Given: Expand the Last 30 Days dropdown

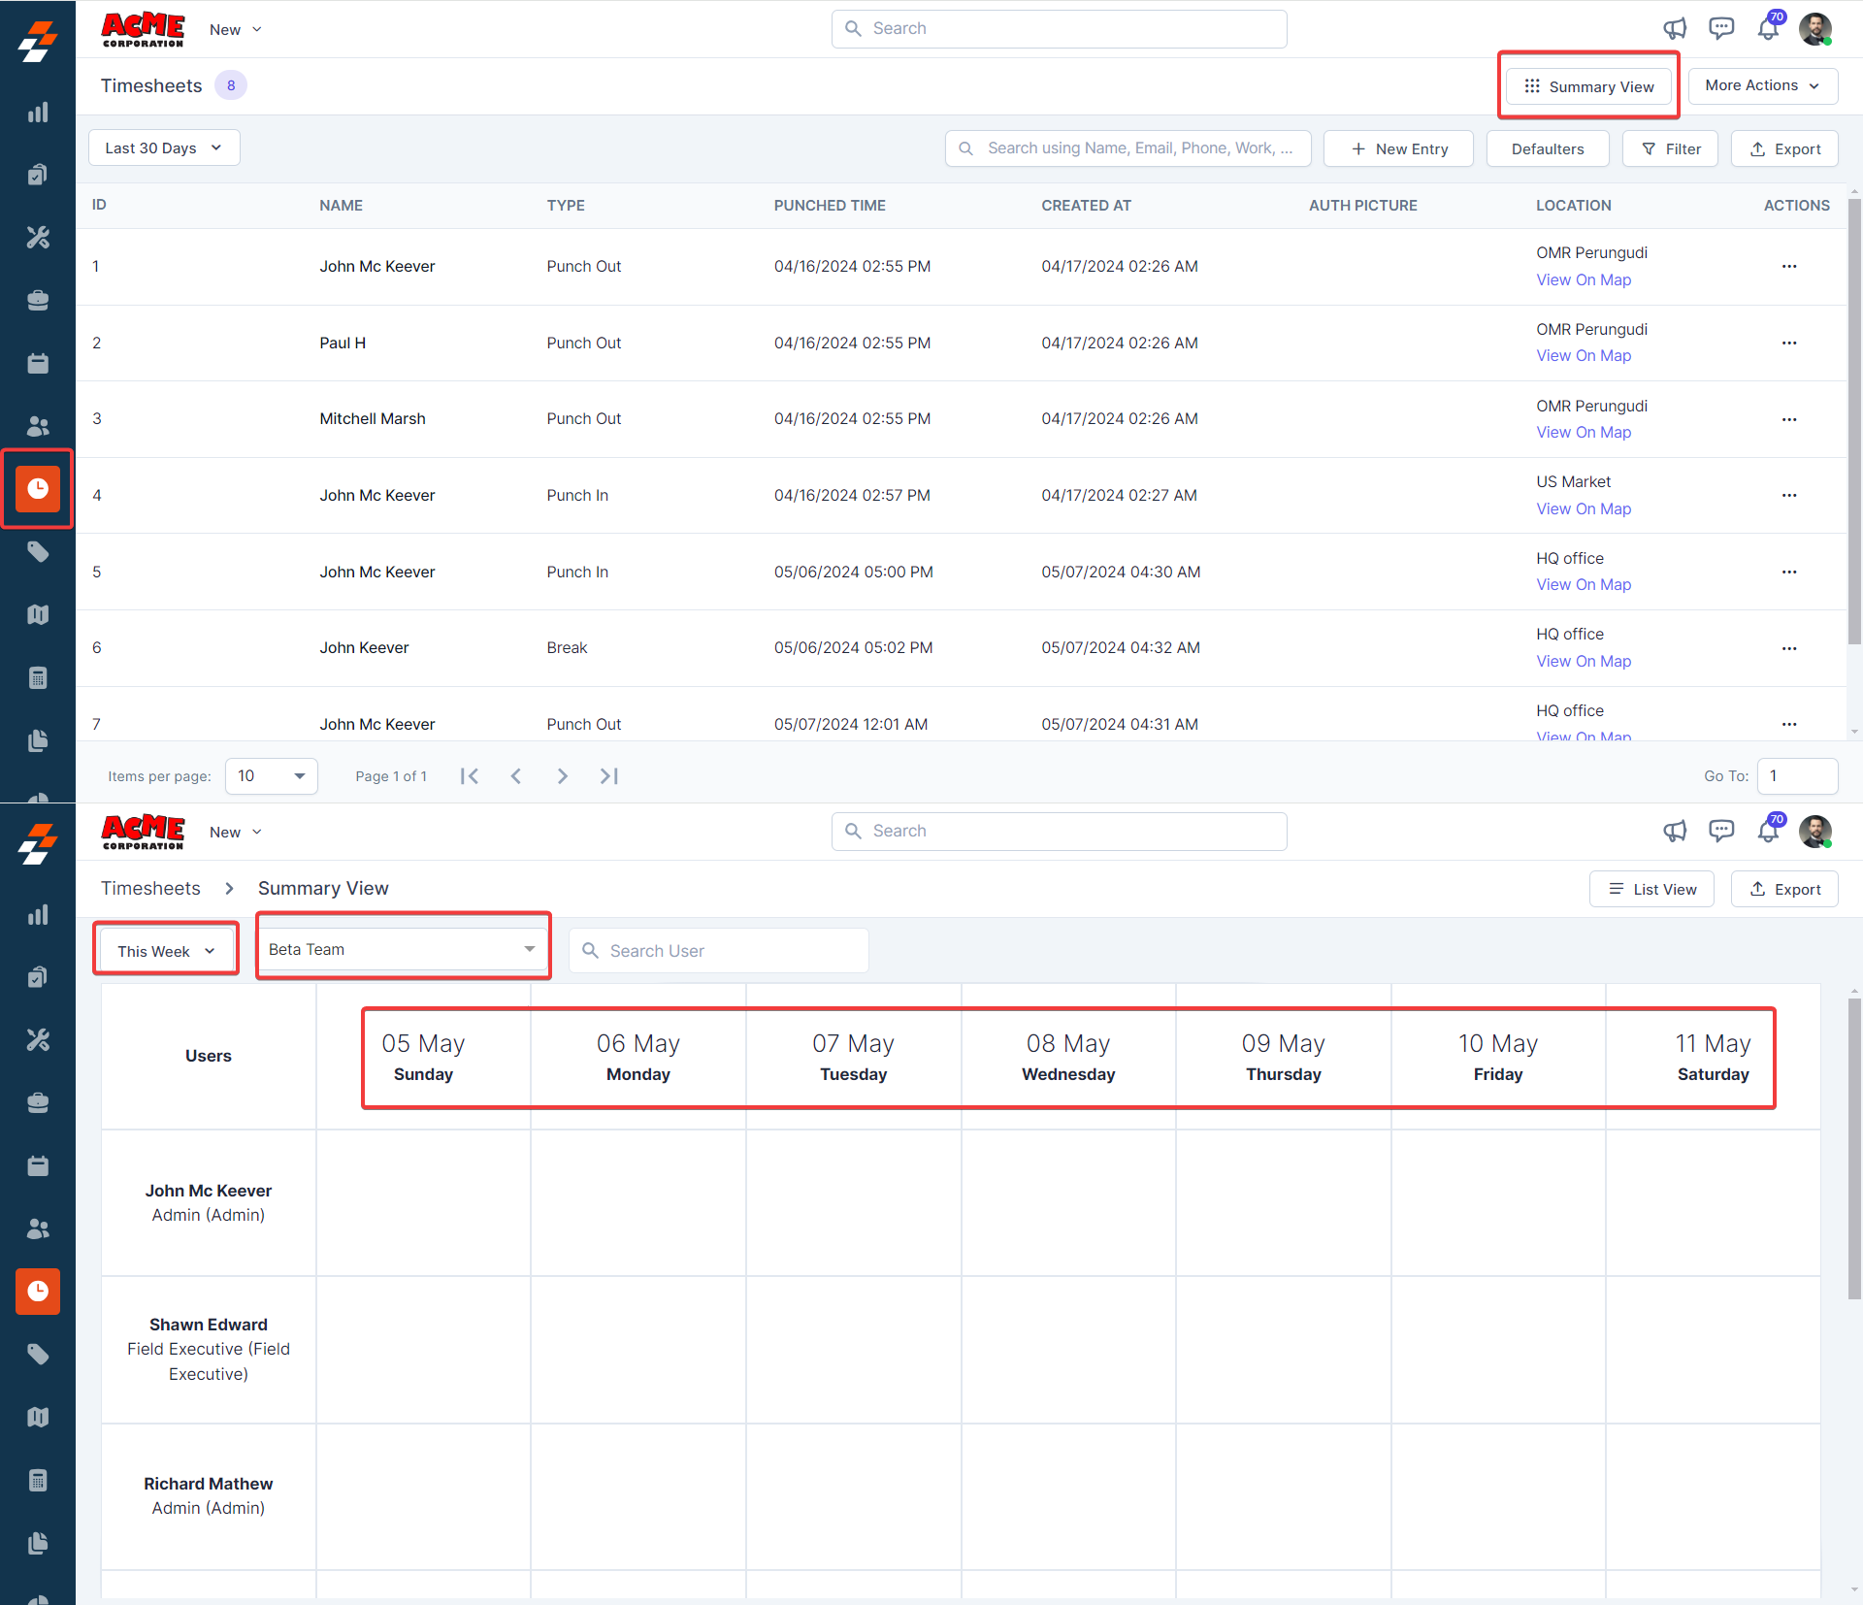Looking at the screenshot, I should [164, 148].
